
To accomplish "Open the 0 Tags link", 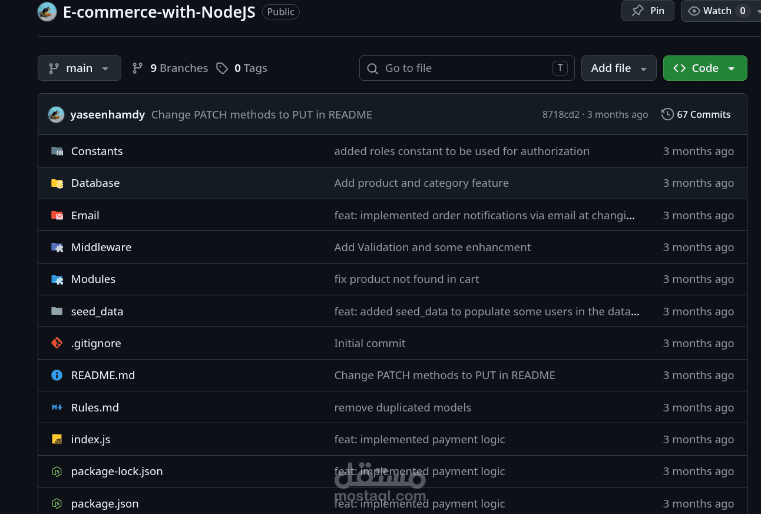I will (x=242, y=68).
